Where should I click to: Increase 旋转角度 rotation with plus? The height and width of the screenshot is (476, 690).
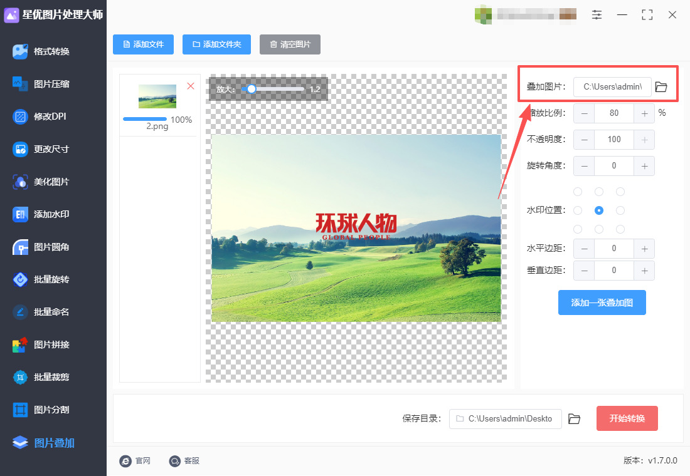coord(644,166)
